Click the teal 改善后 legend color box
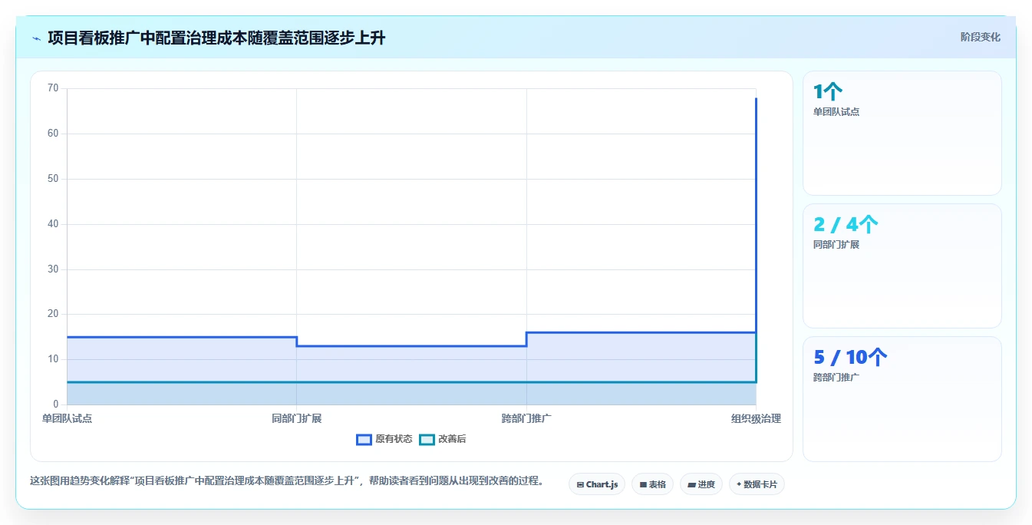Viewport: 1032px width, 525px height. point(427,439)
